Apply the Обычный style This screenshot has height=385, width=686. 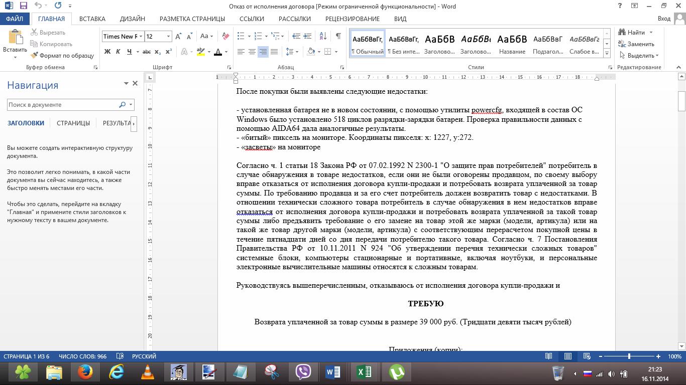tap(367, 43)
